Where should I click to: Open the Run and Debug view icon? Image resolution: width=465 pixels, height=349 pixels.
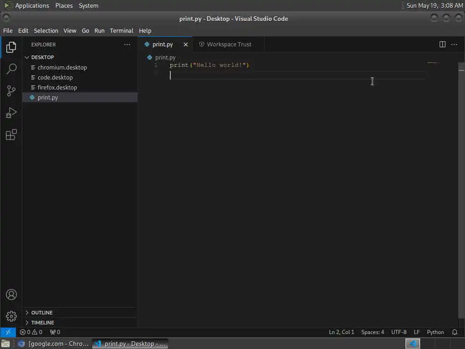pos(11,113)
